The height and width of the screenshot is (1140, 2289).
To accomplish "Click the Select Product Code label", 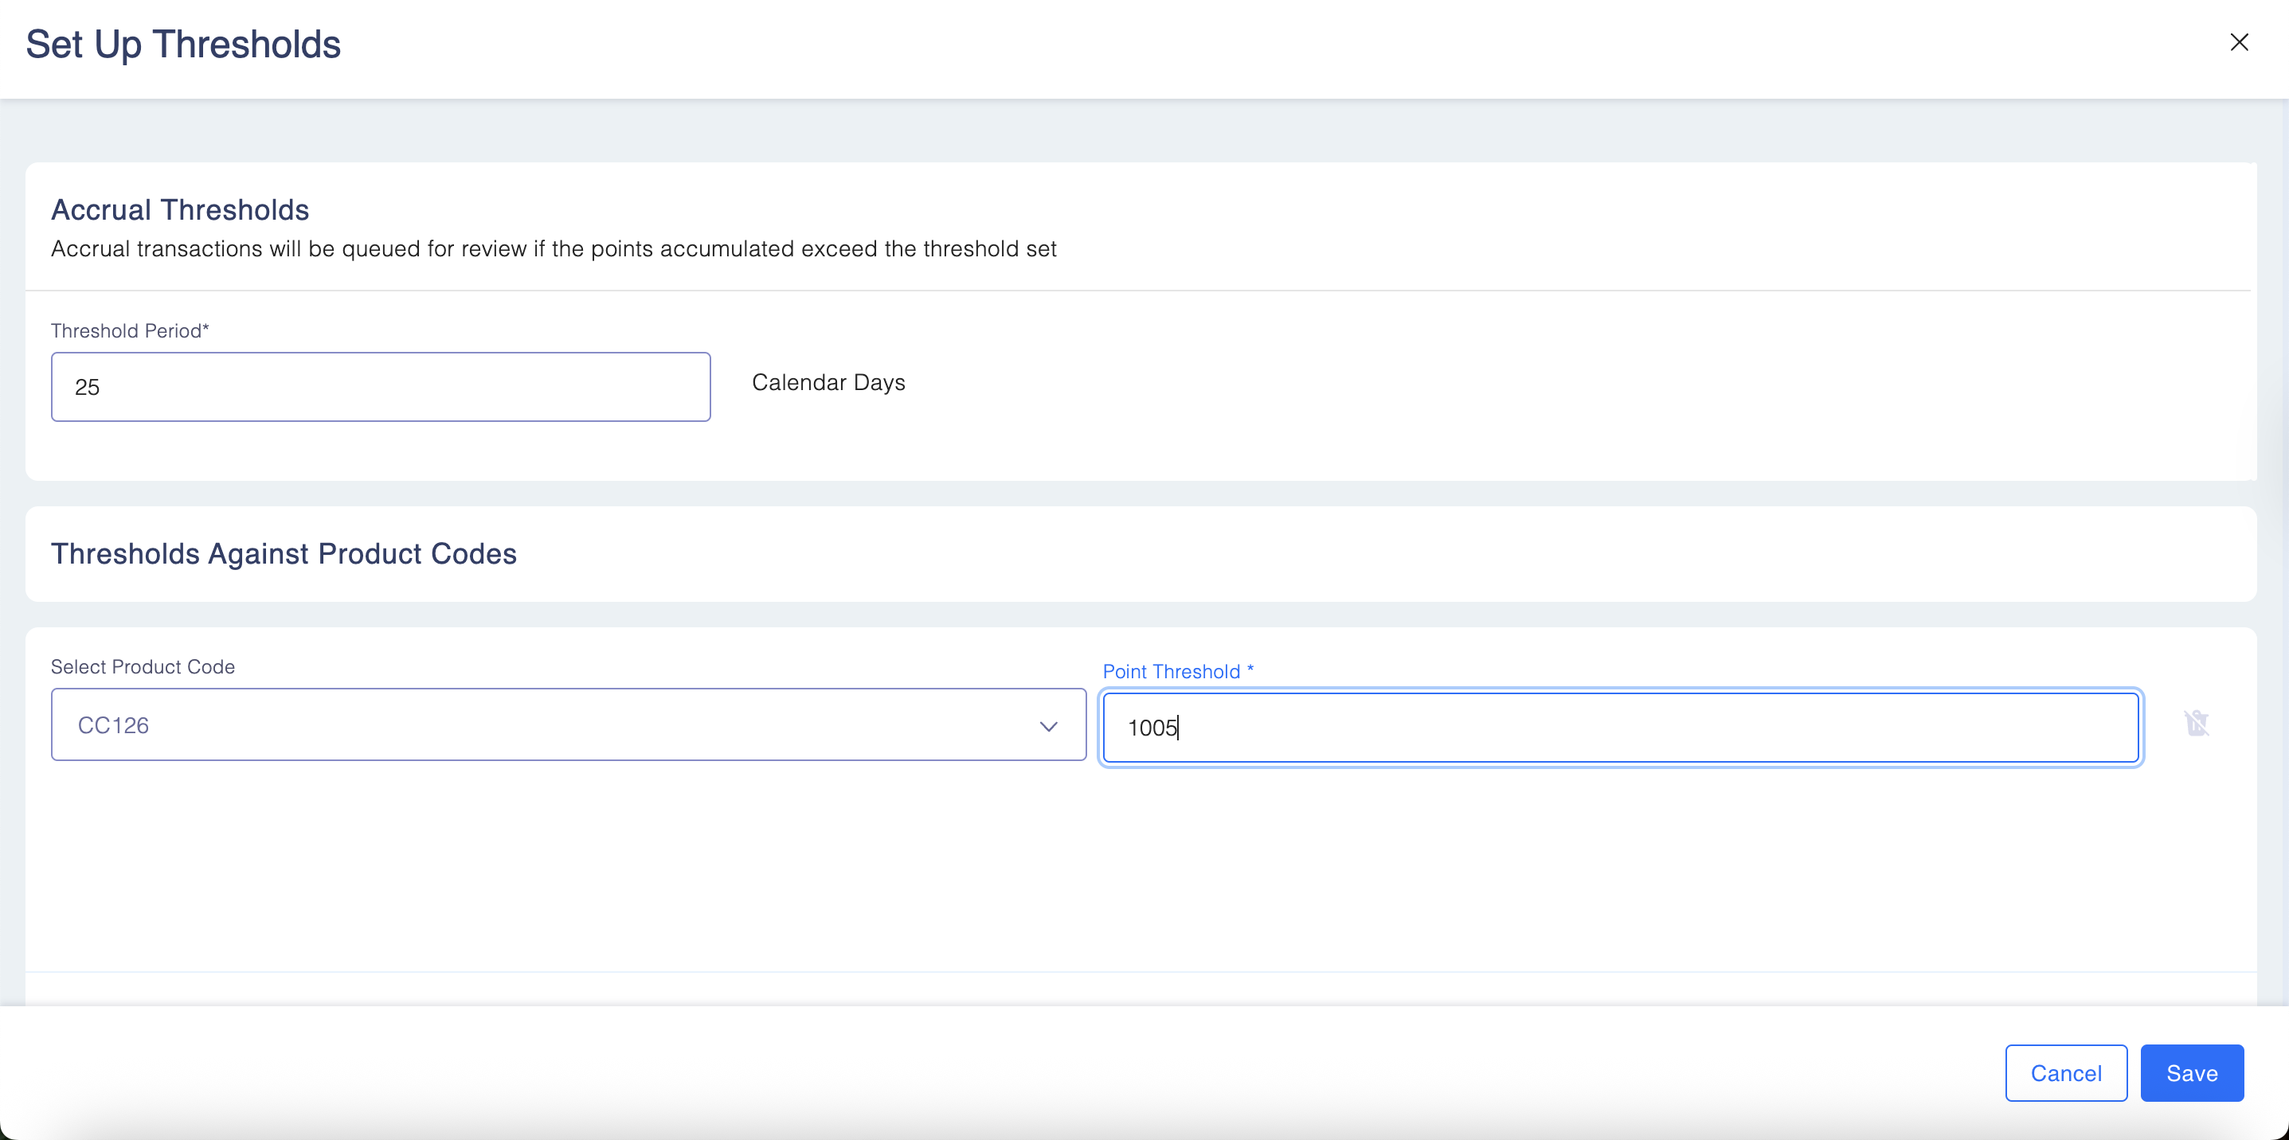I will click(x=143, y=667).
